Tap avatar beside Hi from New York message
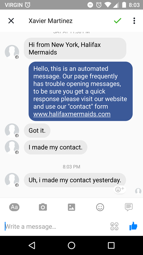The width and height of the screenshot is (143, 255). [12, 52]
